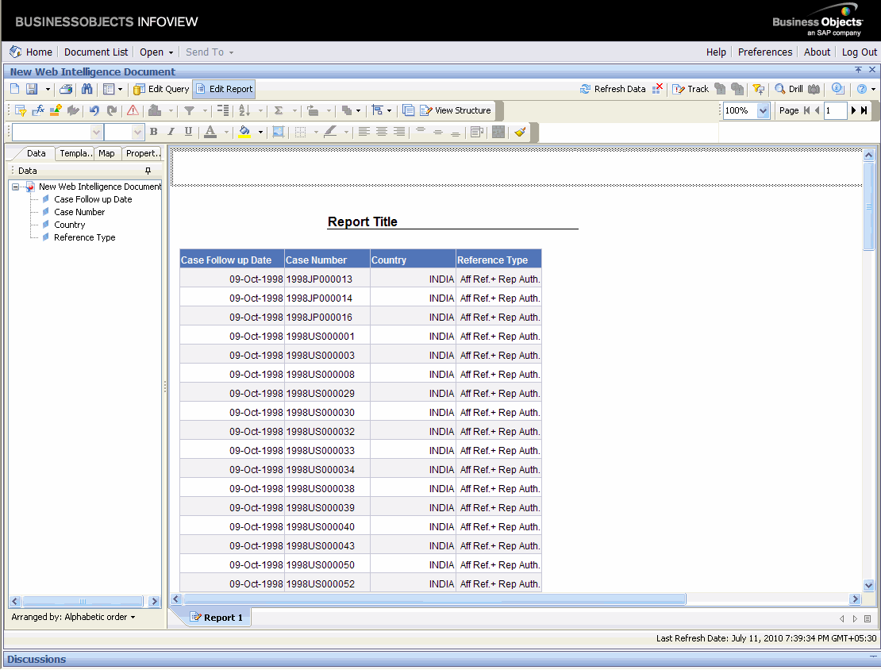Viewport: 881px width, 670px height.
Task: Go to first page arrow
Action: (x=807, y=110)
